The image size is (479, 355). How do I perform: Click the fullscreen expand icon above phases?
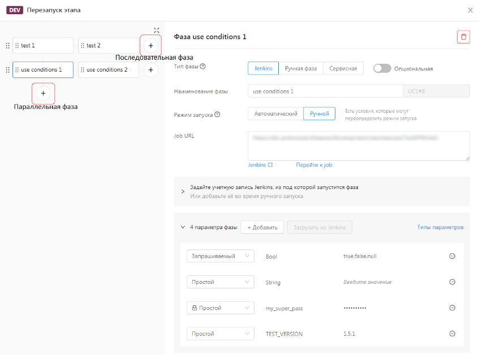157,30
